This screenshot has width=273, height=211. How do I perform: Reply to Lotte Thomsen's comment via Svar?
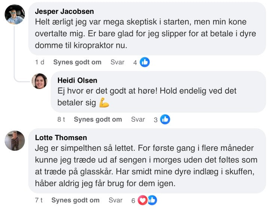115,200
